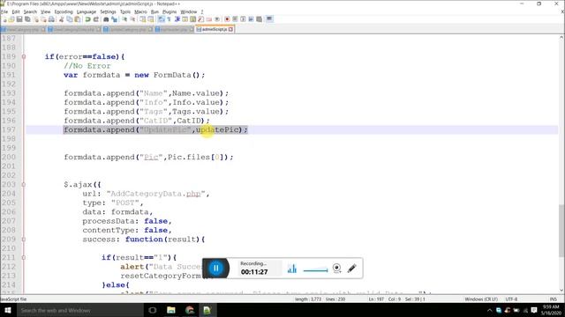This screenshot has height=317, width=565.
Task: Collapse the fold marker on line 189
Action: (24, 56)
